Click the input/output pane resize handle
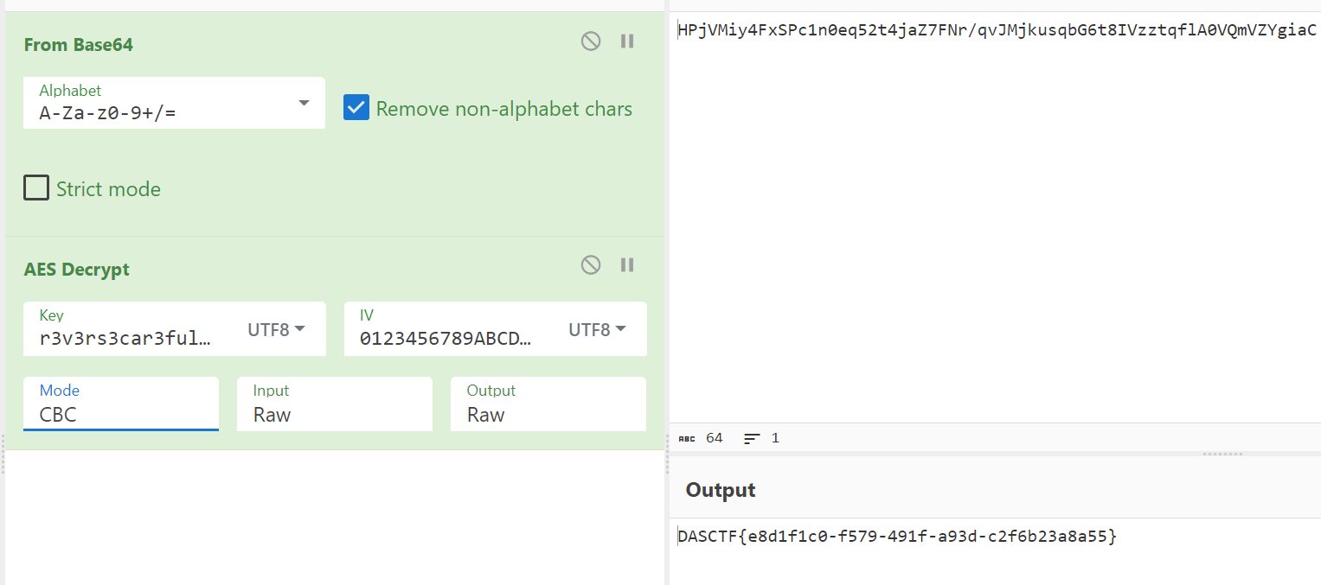Screen dimensions: 1321x585 tap(1223, 454)
